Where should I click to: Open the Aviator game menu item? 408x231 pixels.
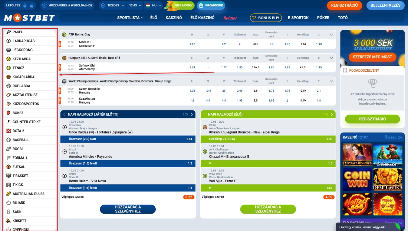click(x=230, y=18)
